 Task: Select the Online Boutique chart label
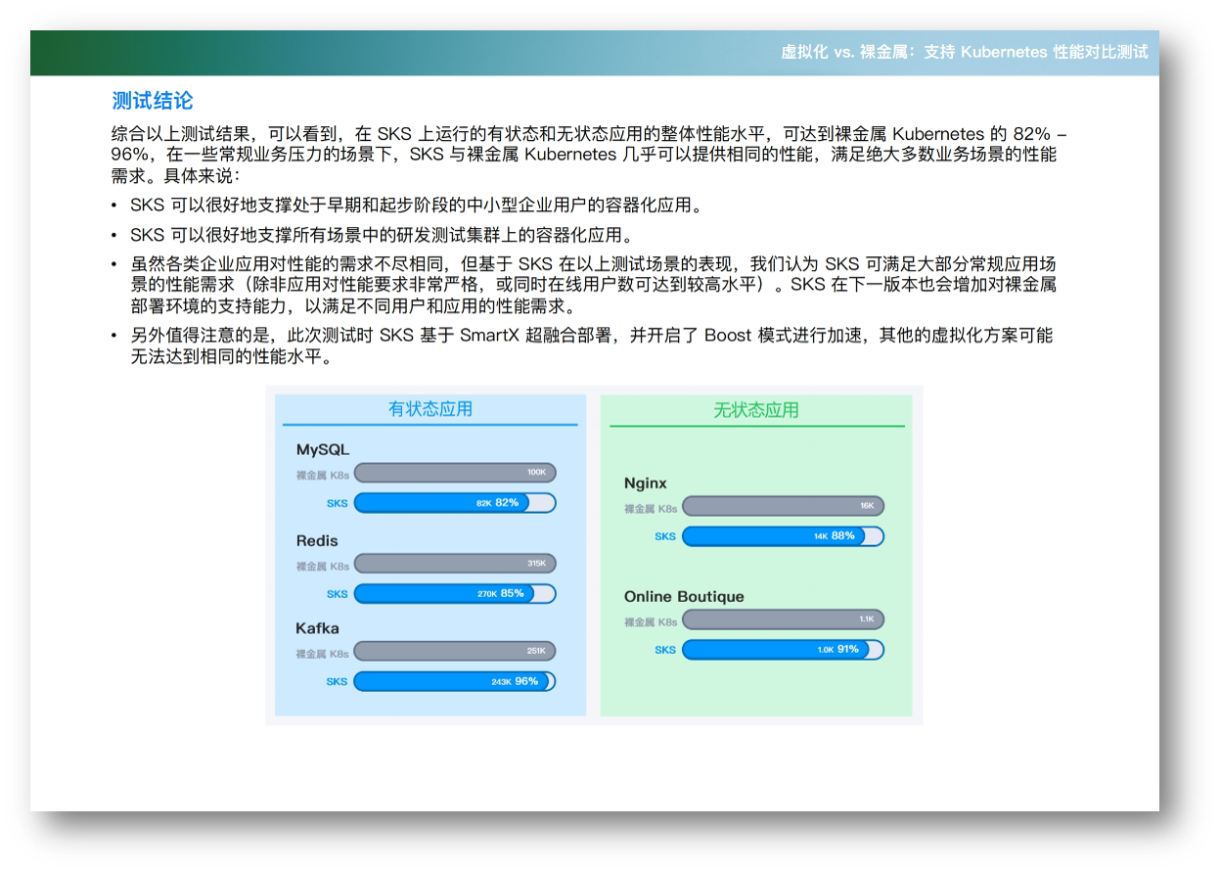pos(684,597)
